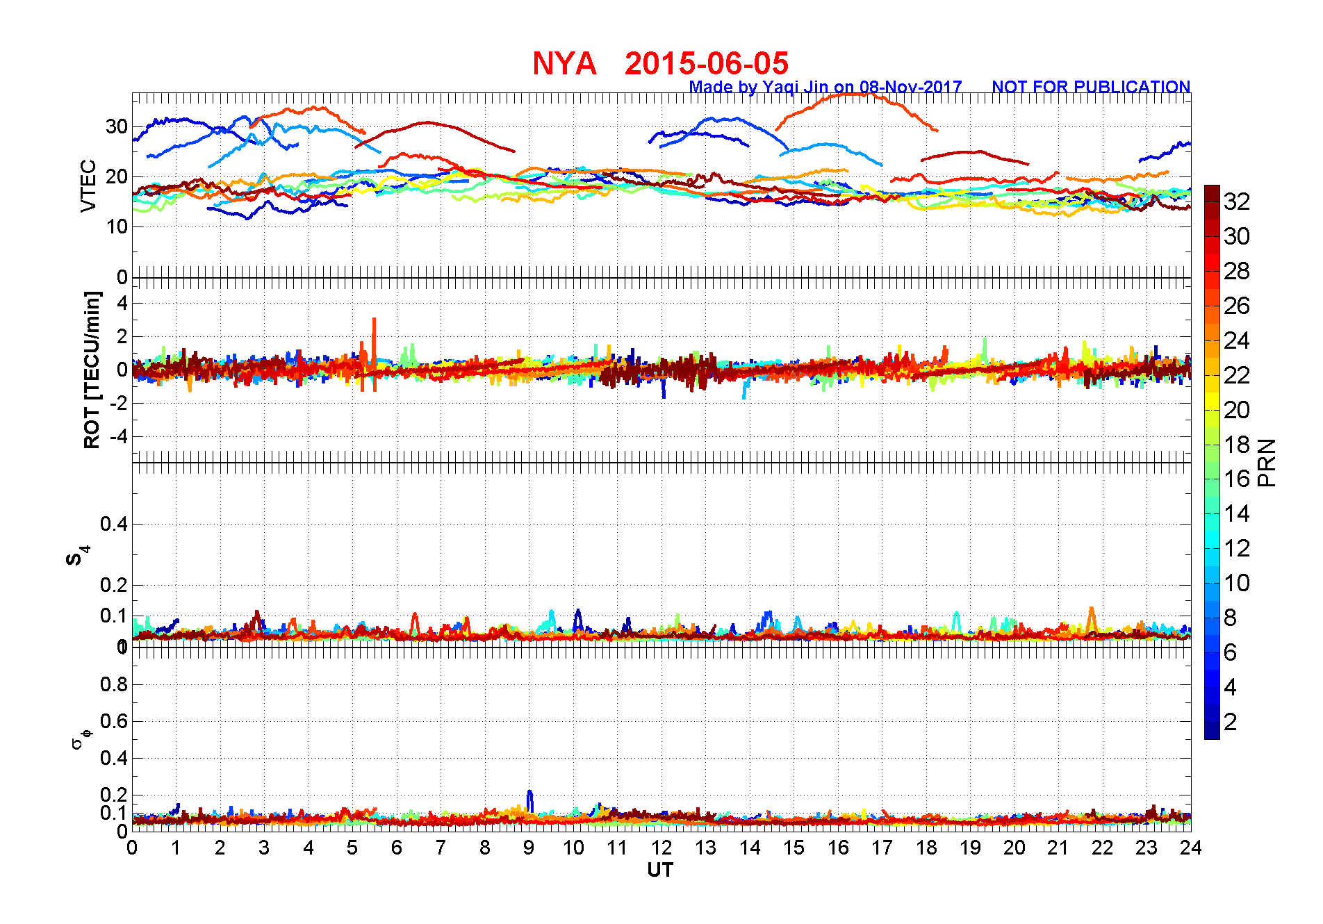Click colorbar tick label 32
The width and height of the screenshot is (1323, 924).
tap(1237, 201)
